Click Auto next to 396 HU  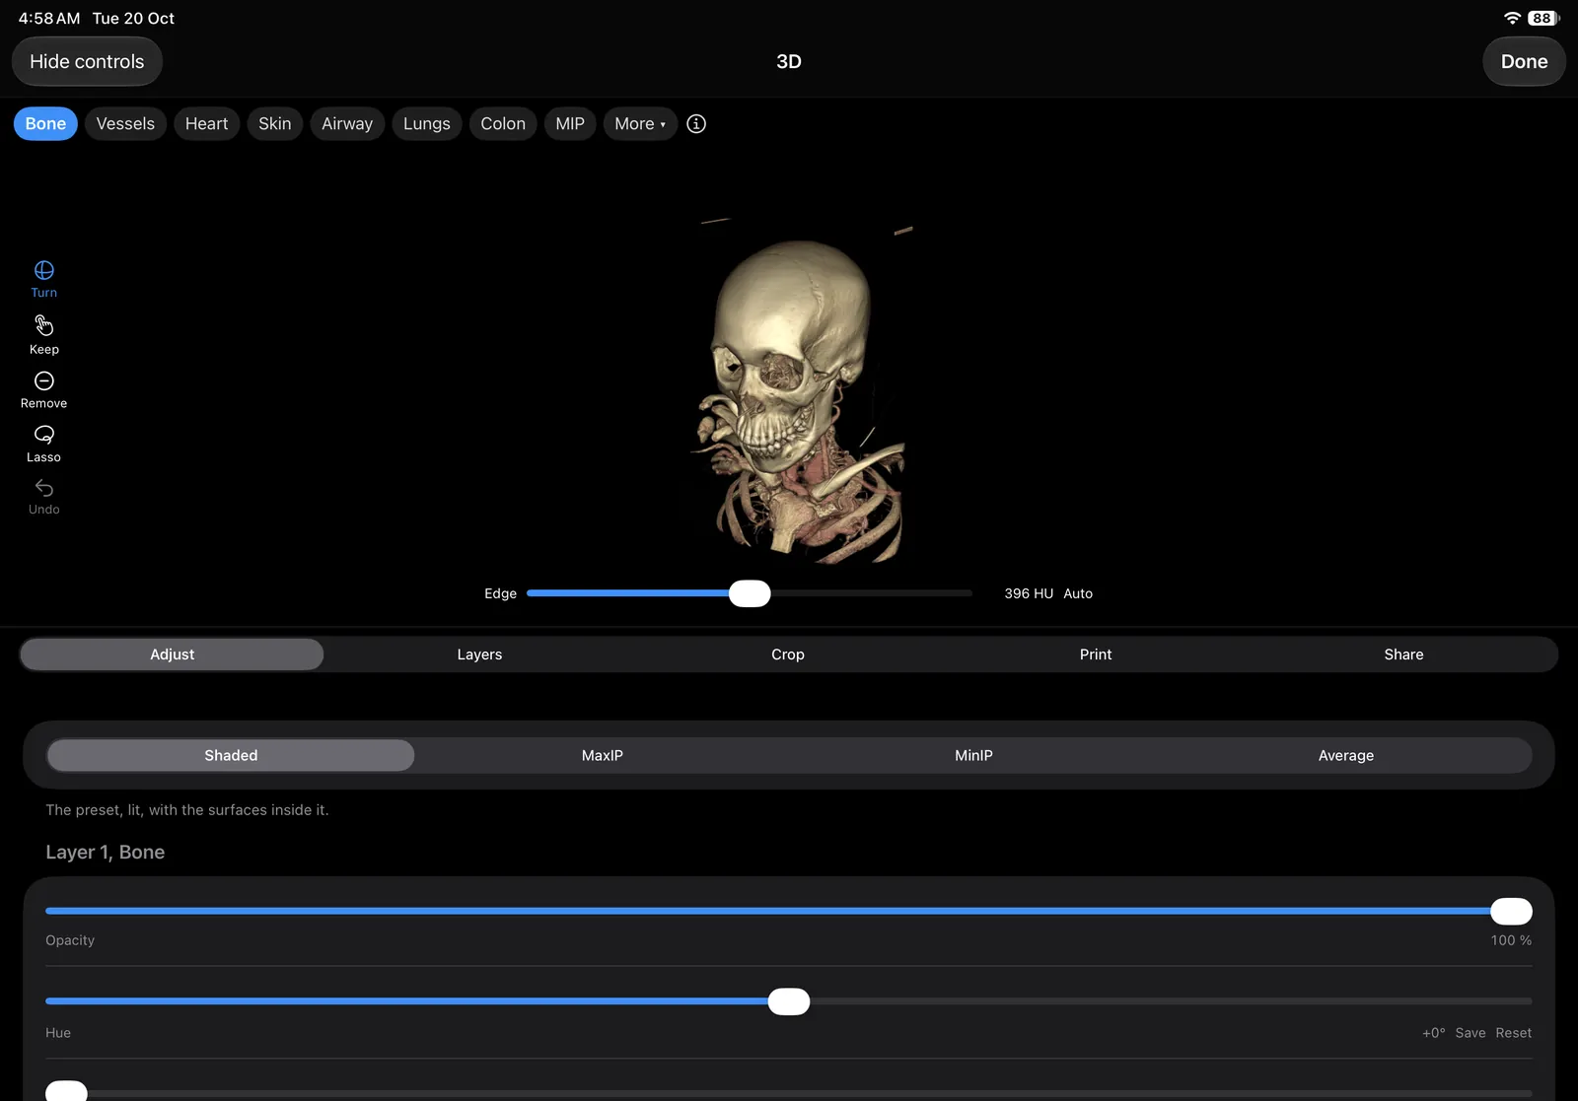click(1078, 593)
